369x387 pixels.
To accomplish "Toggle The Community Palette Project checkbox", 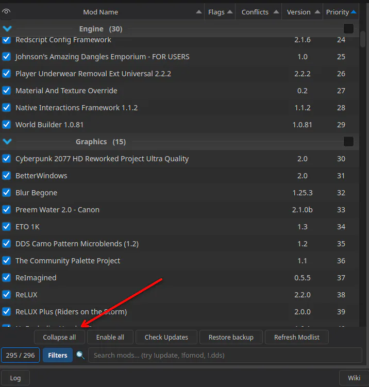I will 6,261.
